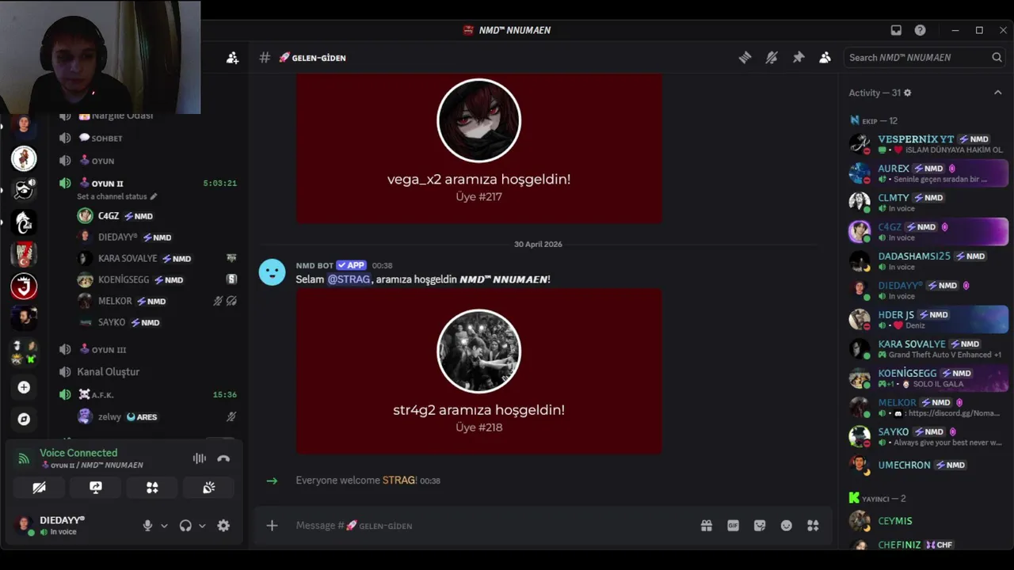Viewport: 1014px width, 570px height.
Task: Turn on camera in voice panel
Action: (39, 488)
